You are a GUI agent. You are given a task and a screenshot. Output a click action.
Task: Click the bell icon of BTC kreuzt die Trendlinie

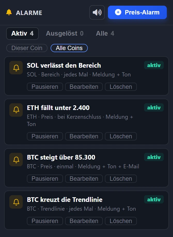pyautogui.click(x=16, y=202)
